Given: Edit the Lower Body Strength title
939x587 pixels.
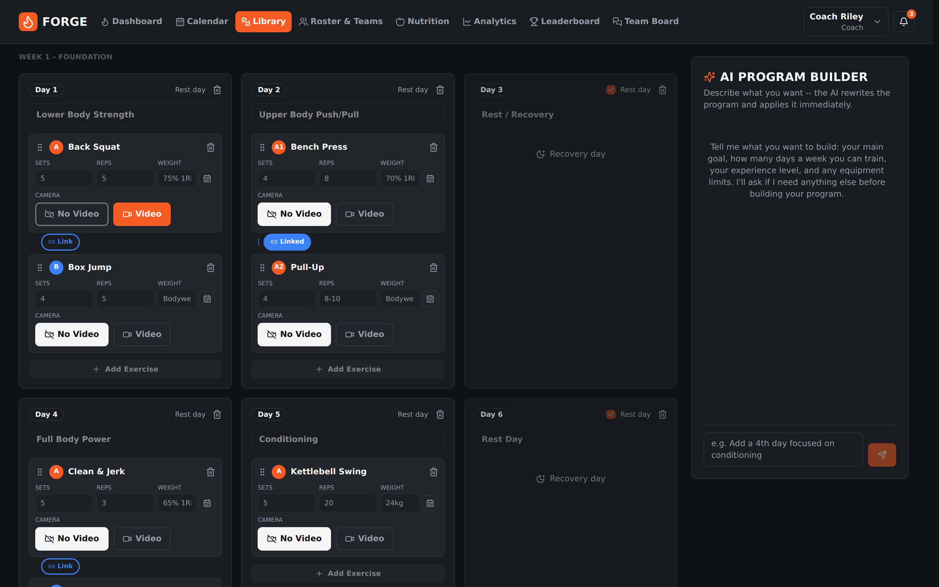Looking at the screenshot, I should [125, 115].
